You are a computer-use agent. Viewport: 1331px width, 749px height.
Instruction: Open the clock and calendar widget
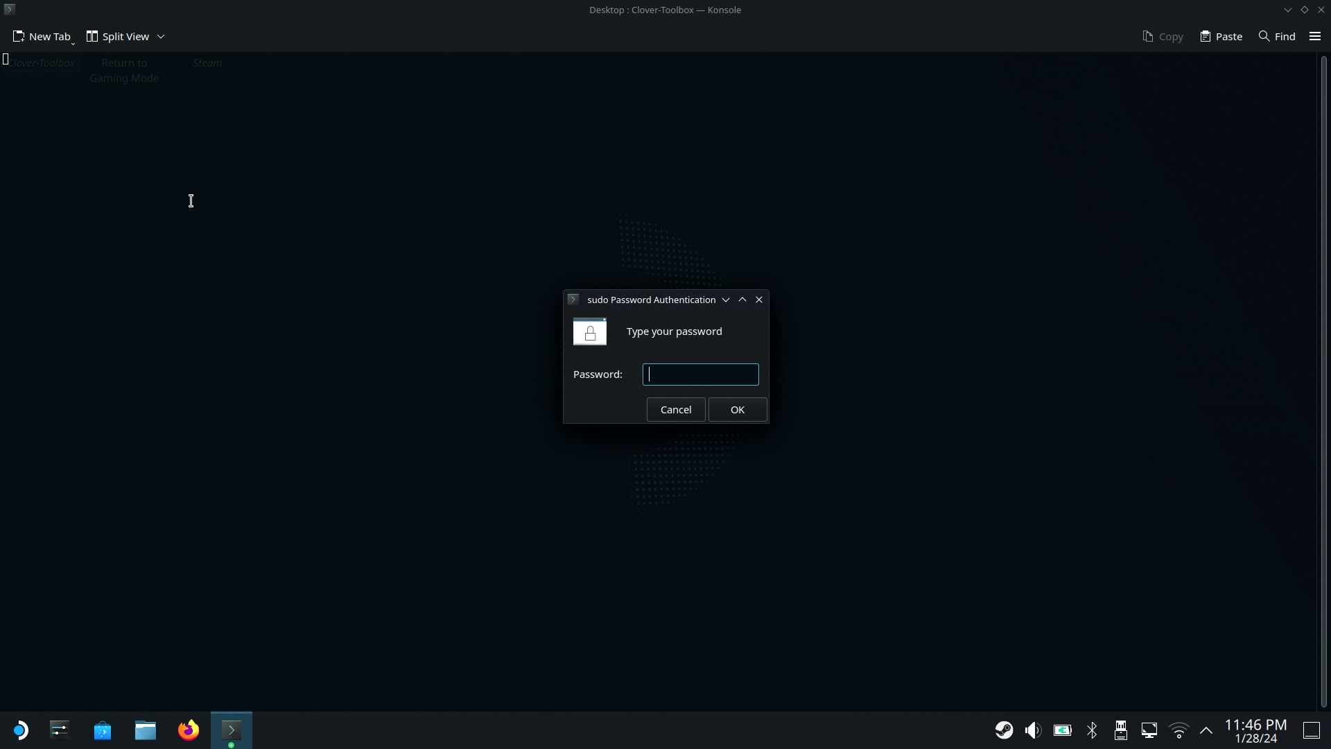(x=1255, y=730)
